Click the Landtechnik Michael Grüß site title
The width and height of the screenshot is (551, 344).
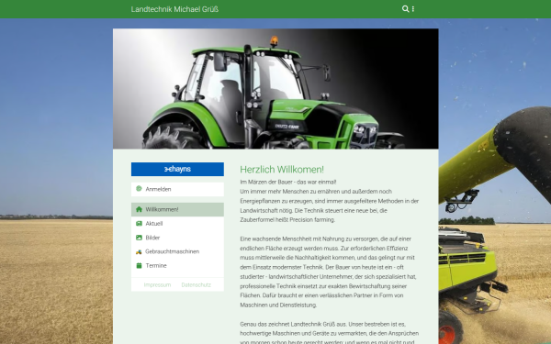pyautogui.click(x=174, y=9)
